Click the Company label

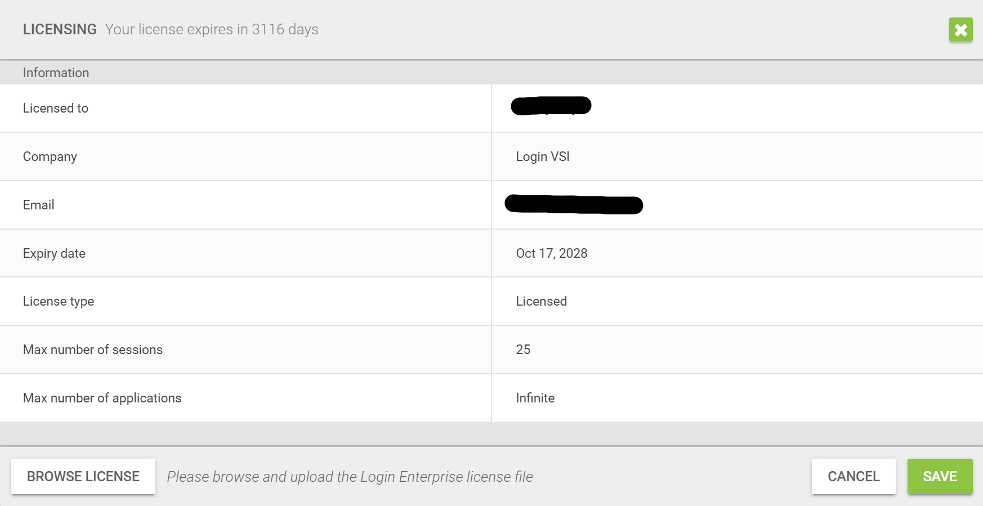point(50,156)
